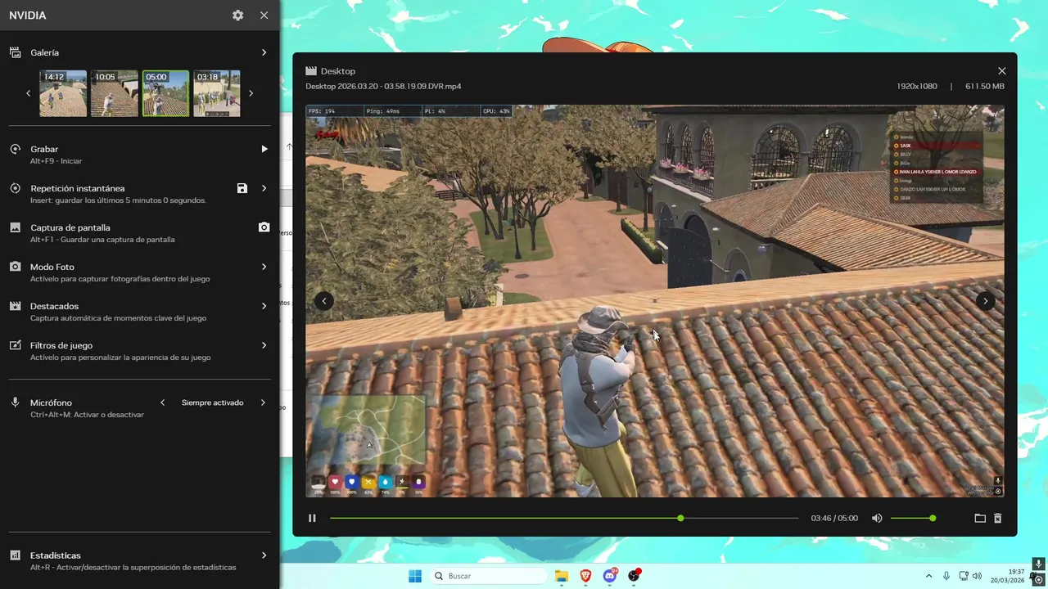1048x589 pixels.
Task: Open the Windows Start menu
Action: coord(415,576)
